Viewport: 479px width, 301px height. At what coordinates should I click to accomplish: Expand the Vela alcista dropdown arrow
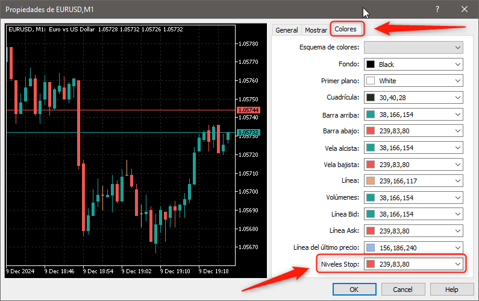pyautogui.click(x=458, y=148)
